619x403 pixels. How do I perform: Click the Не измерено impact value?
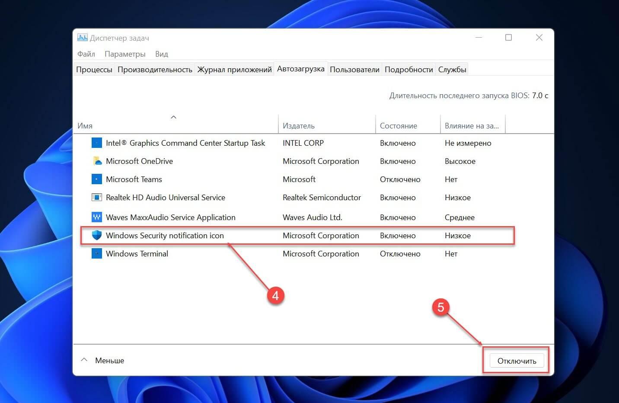point(468,143)
